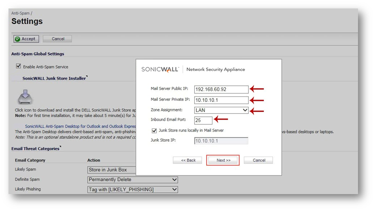This screenshot has height=211, width=375.
Task: Open the Likely Phishing action dropdown
Action: (x=133, y=190)
